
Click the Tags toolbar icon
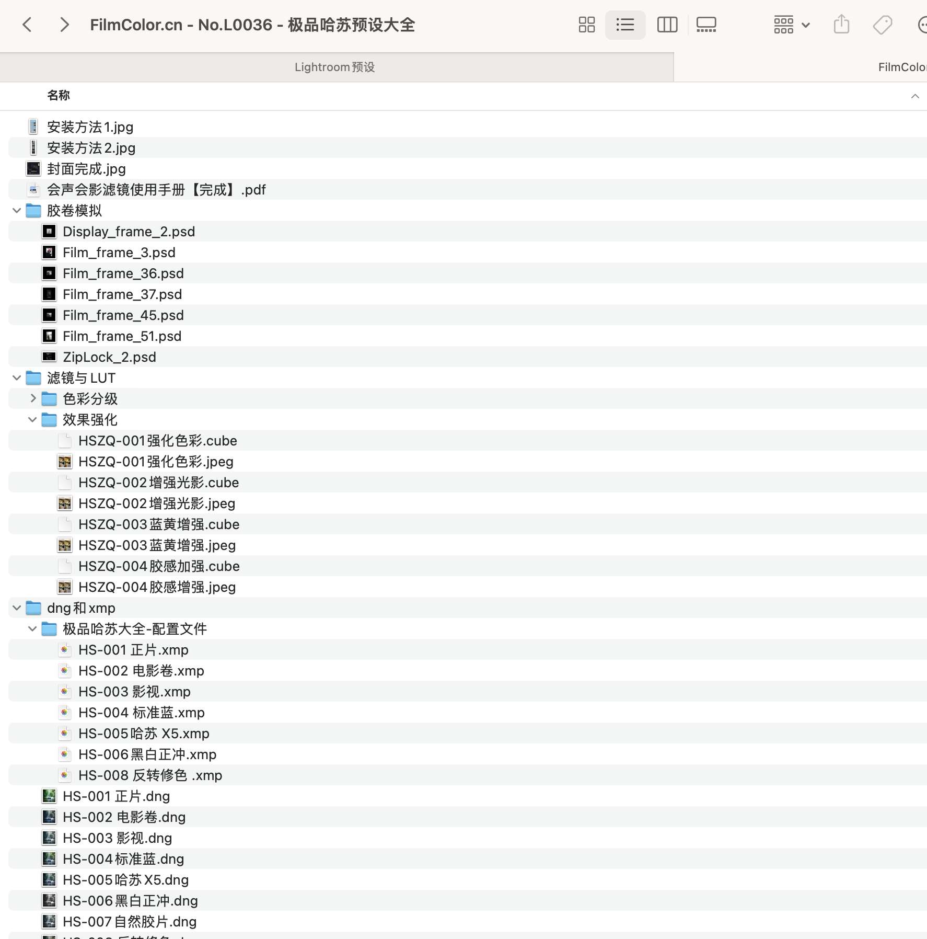[882, 25]
